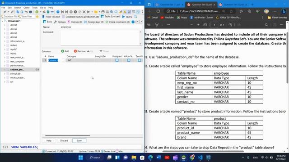
Task: Open the Query menu in HeidiSQL
Action: click(26, 8)
